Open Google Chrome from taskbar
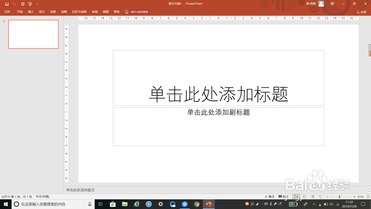 pos(197,204)
